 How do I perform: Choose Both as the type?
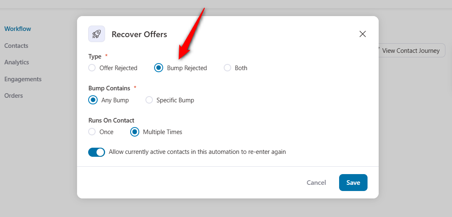tap(227, 68)
